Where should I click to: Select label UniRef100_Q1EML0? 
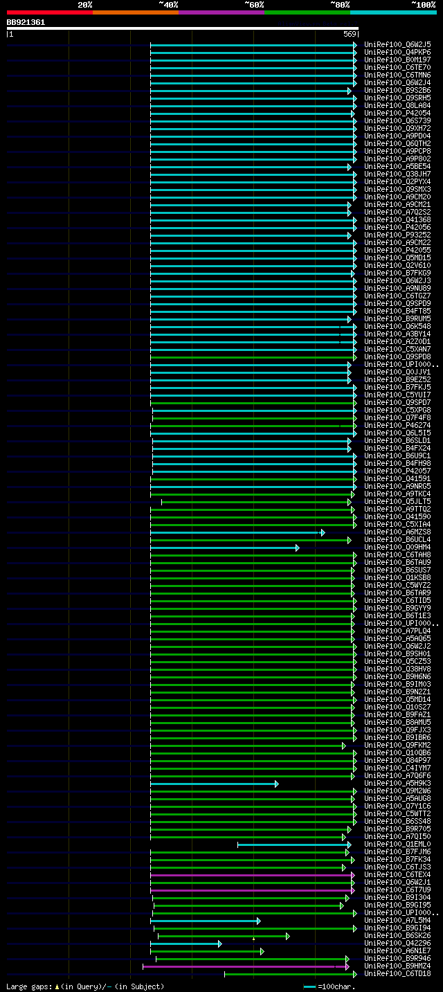click(397, 844)
